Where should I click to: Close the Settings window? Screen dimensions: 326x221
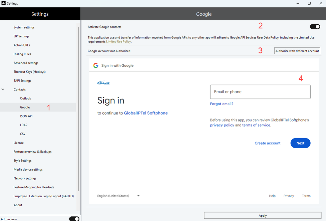[321, 3]
